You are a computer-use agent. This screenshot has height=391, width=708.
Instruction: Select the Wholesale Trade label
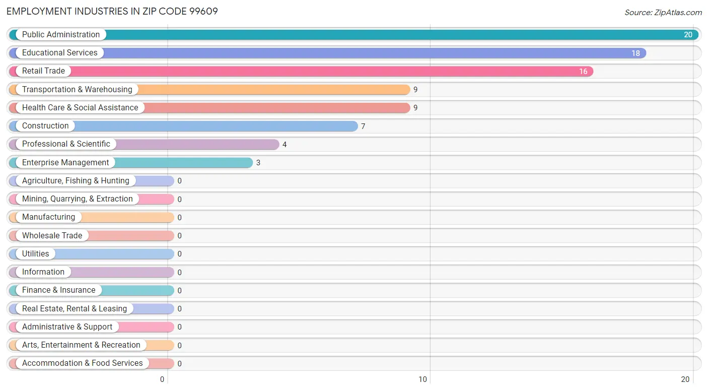(52, 236)
